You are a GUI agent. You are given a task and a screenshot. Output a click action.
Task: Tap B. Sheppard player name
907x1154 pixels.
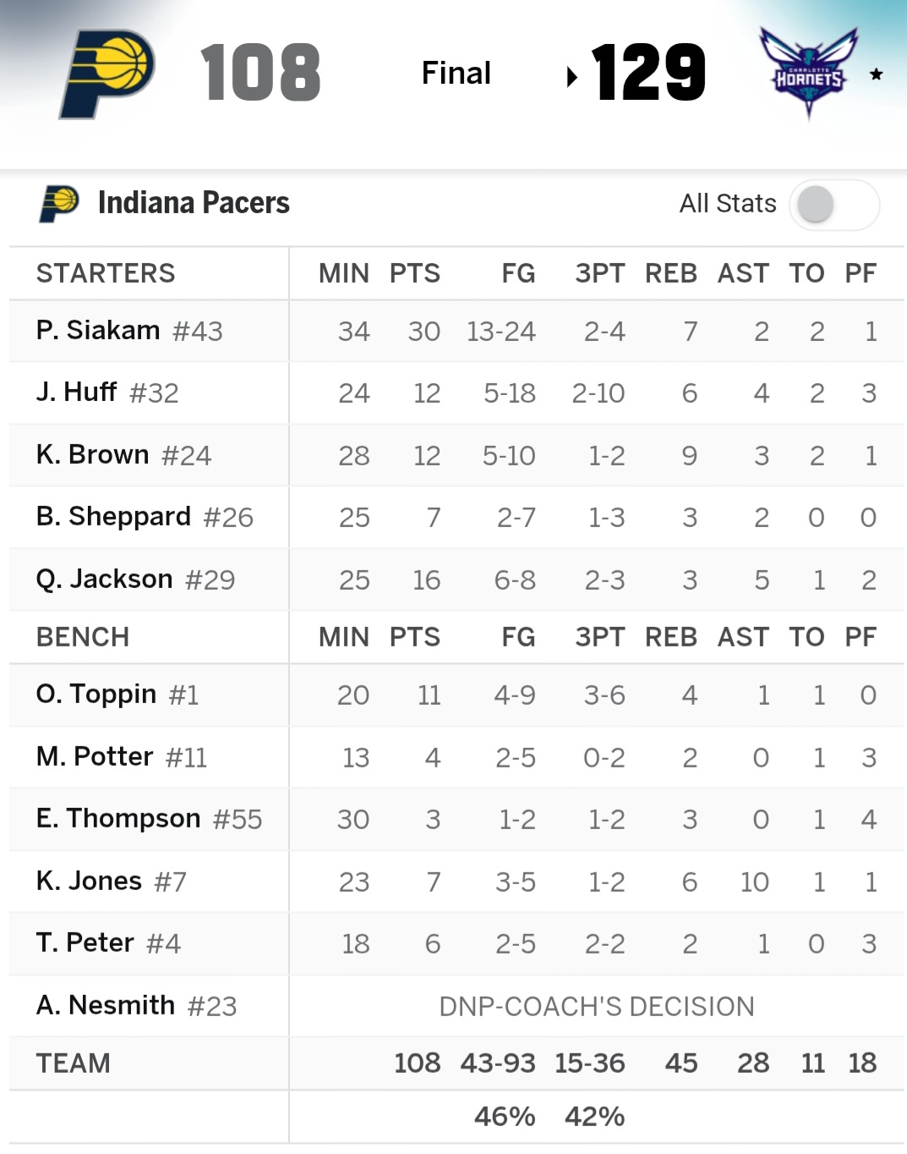click(x=113, y=516)
